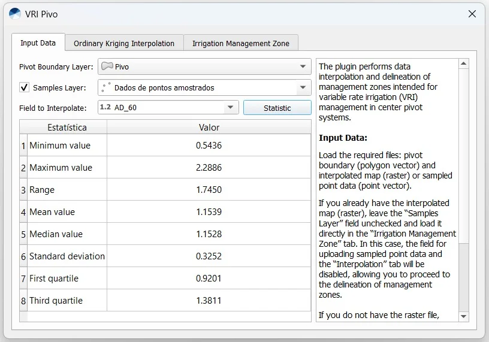Click the Statistic button
The height and width of the screenshot is (342, 489).
(277, 108)
